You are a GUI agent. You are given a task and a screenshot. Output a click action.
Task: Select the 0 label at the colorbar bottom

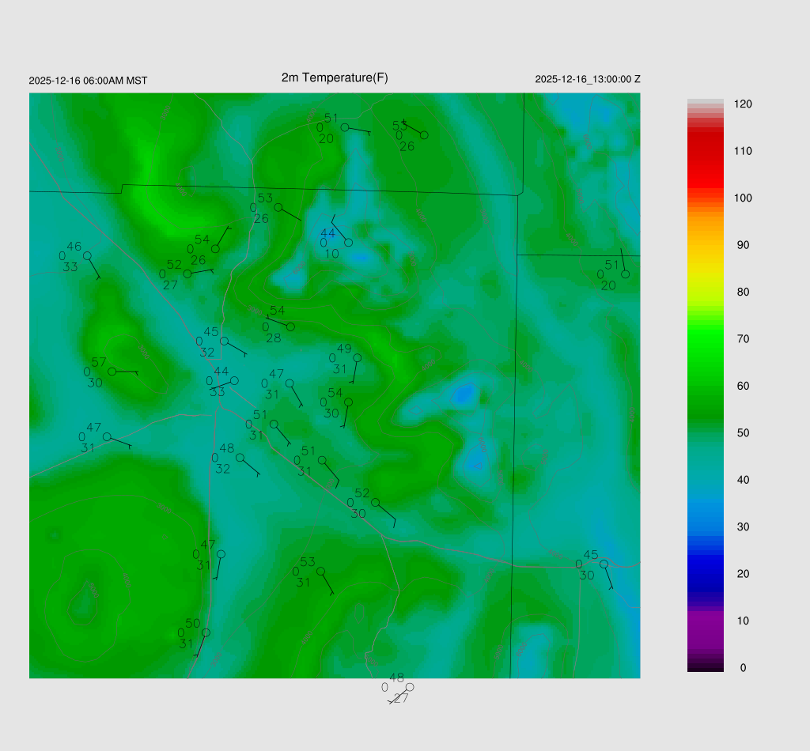(742, 668)
